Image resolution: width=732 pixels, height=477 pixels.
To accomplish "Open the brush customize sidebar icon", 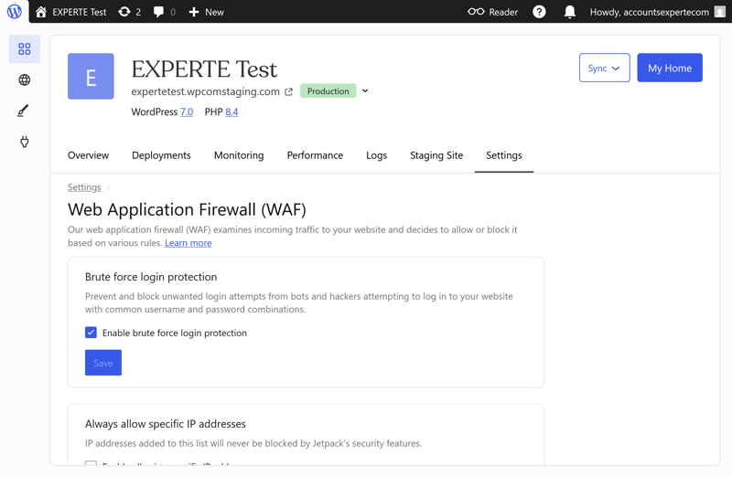I will point(24,111).
